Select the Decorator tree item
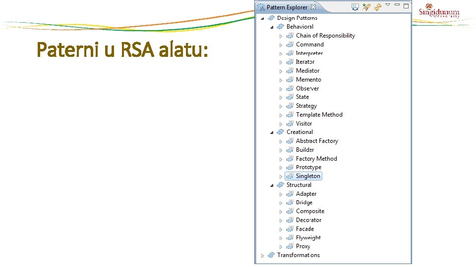Image resolution: width=476 pixels, height=267 pixels. 308,220
